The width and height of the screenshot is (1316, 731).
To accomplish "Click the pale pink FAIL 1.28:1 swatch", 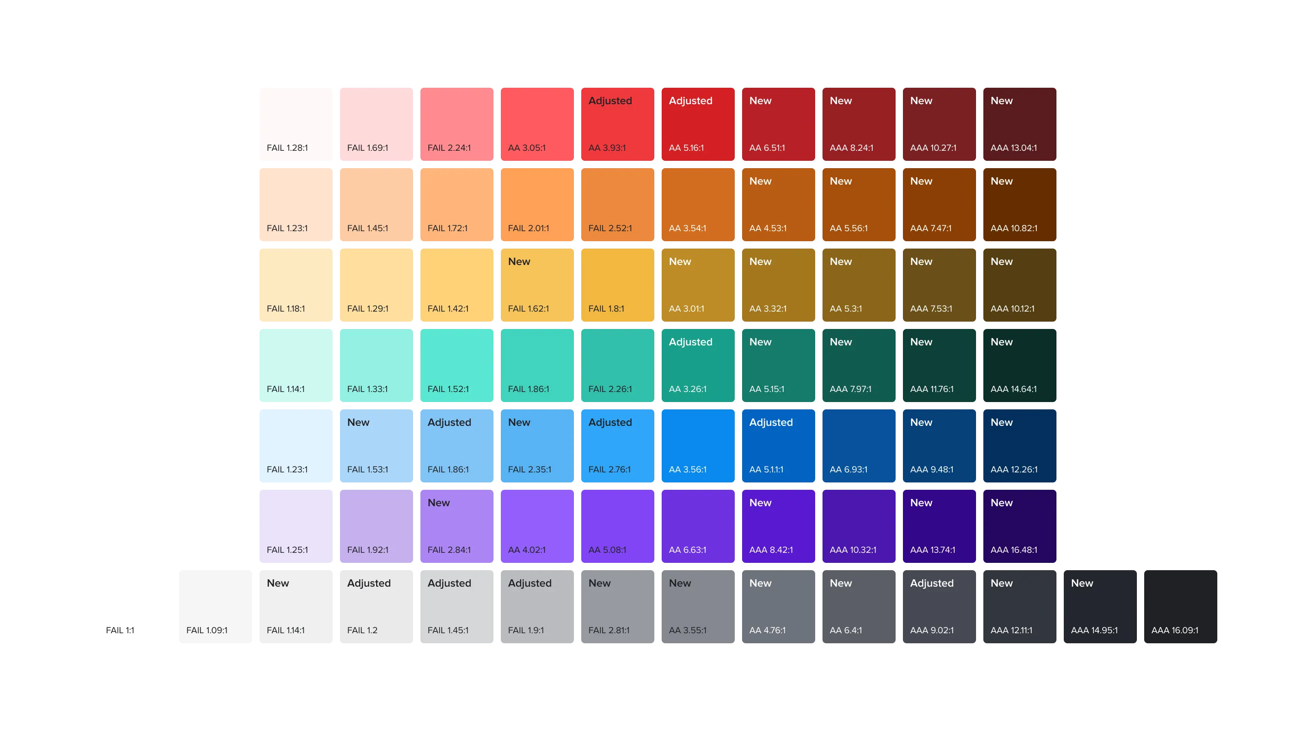I will (x=296, y=124).
